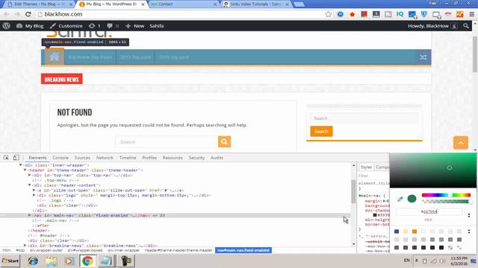
Task: Collapse the div inner-wrapper node
Action: coord(20,165)
